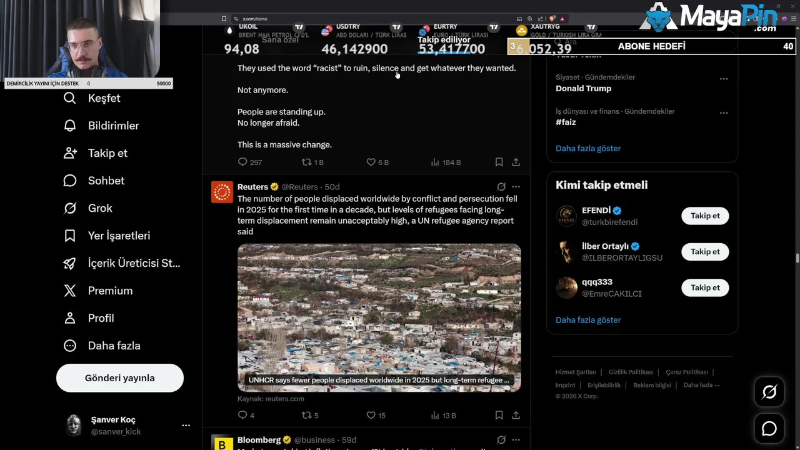Open Gizlilik Politikası footer link

tap(631, 372)
